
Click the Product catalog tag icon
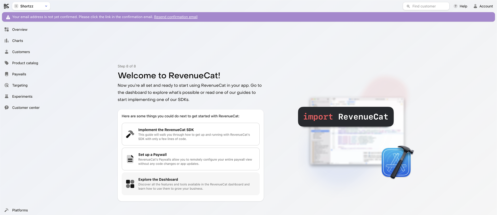[x=6, y=63]
